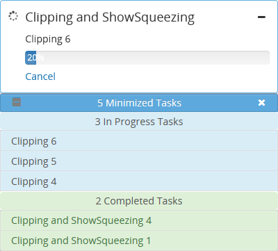Click the loading spinner icon beside the title
The image size is (278, 251).
[13, 16]
